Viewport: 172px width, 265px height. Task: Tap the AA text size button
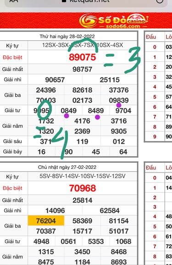tap(14, 1)
